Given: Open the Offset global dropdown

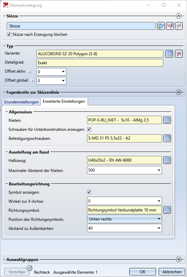Looking at the screenshot, I should [63, 81].
